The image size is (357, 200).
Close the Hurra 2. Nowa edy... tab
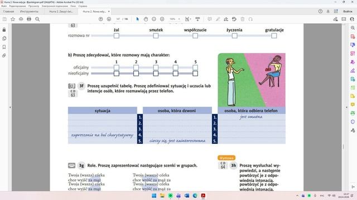click(x=109, y=11)
